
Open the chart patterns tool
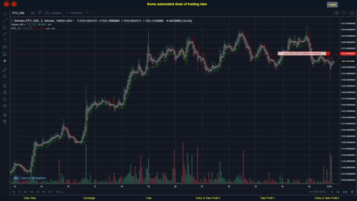click(5, 47)
